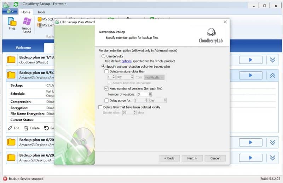This screenshot has height=183, width=283.
Task: Click the Encryption: label in plan details
Action: (19, 108)
